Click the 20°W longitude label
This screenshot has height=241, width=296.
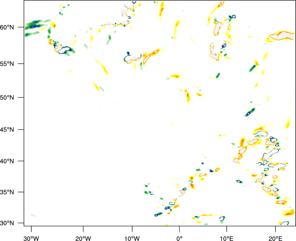coord(83,238)
